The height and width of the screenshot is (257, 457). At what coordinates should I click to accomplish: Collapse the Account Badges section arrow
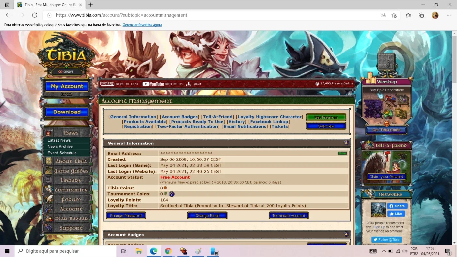pyautogui.click(x=346, y=234)
